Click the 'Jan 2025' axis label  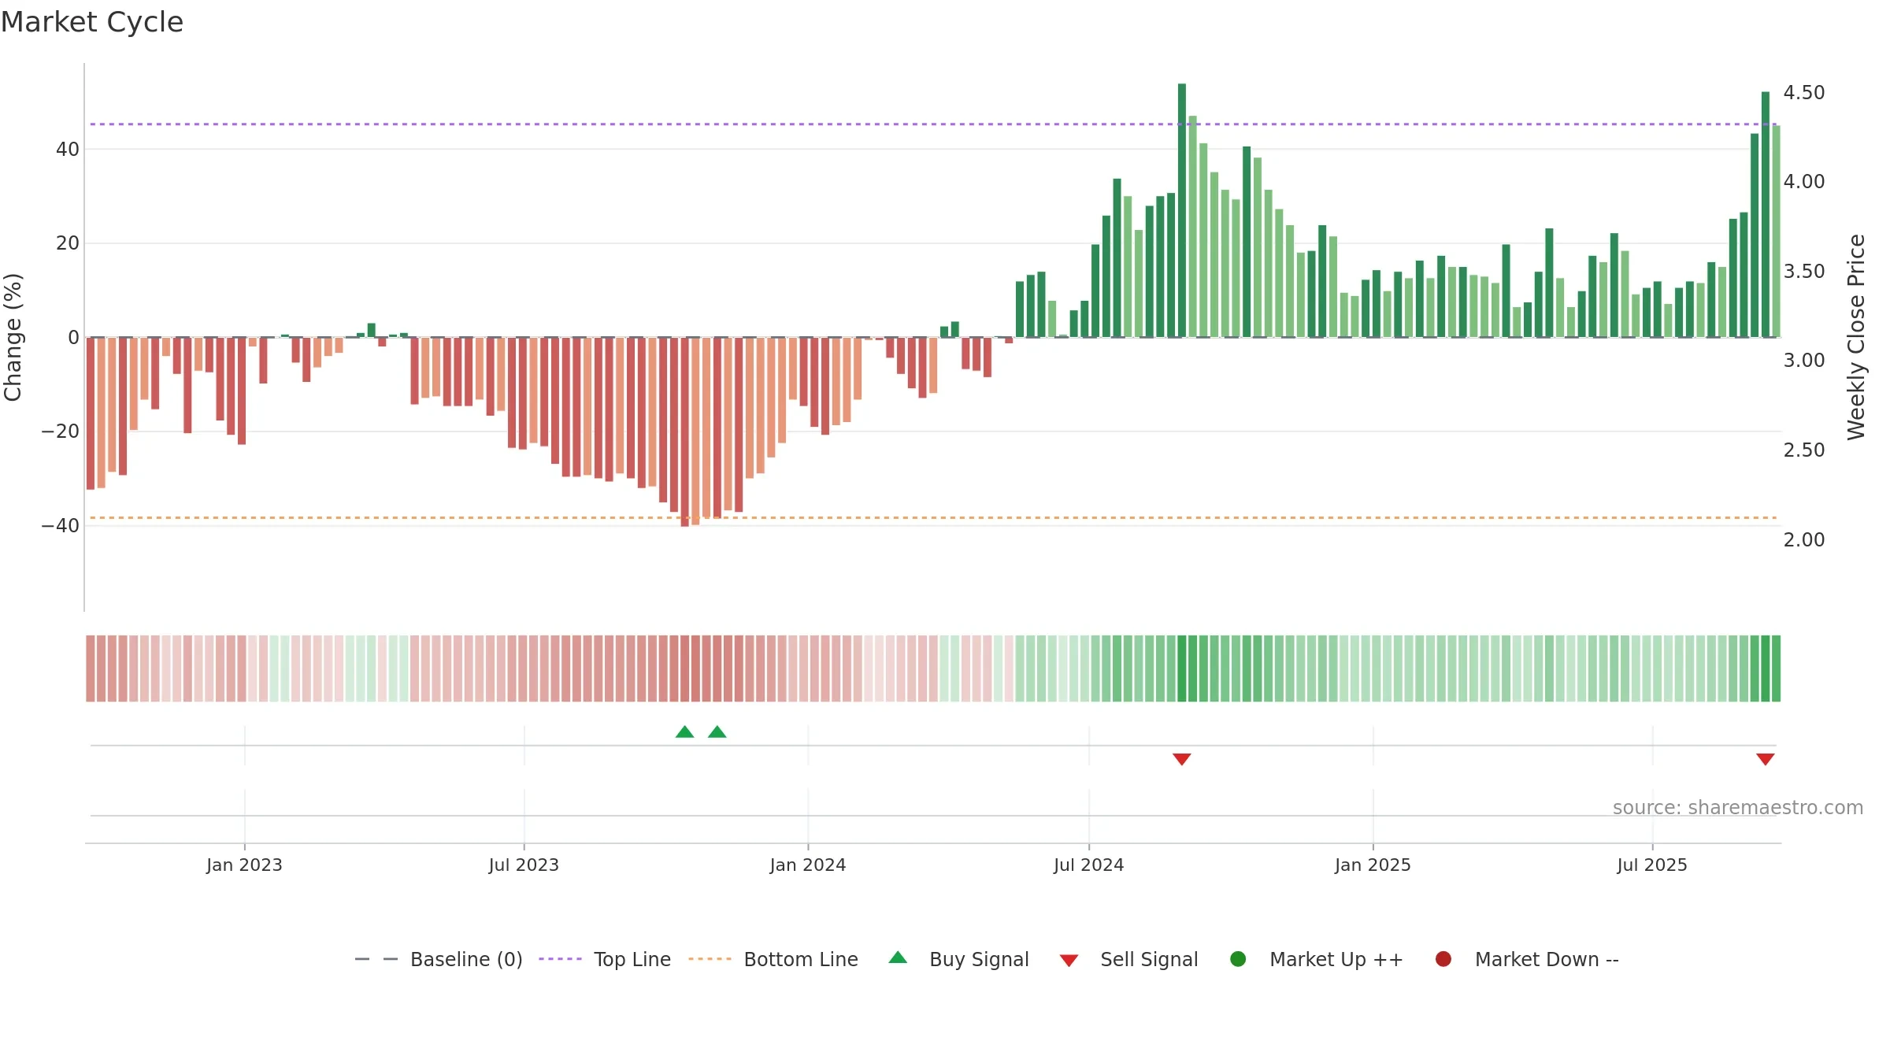(1373, 865)
